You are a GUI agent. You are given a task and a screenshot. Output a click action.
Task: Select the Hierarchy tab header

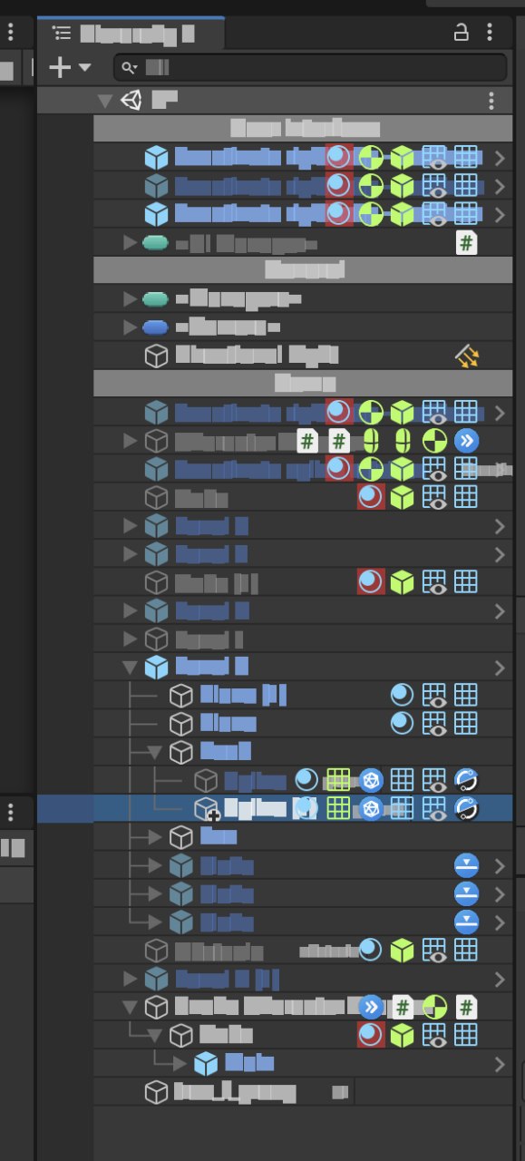point(131,34)
